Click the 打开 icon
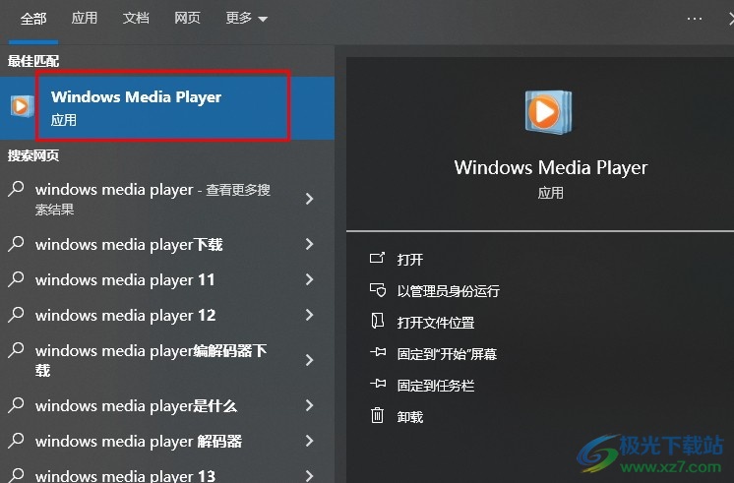The height and width of the screenshot is (483, 734). click(x=377, y=258)
